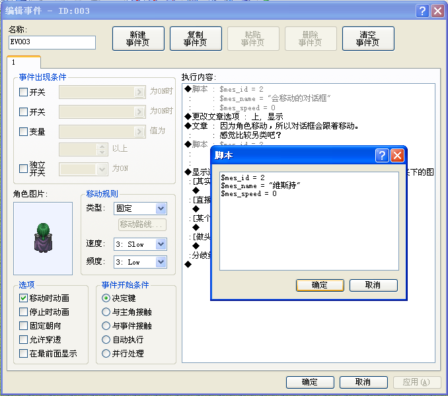Select event page tab 1

pyautogui.click(x=24, y=62)
